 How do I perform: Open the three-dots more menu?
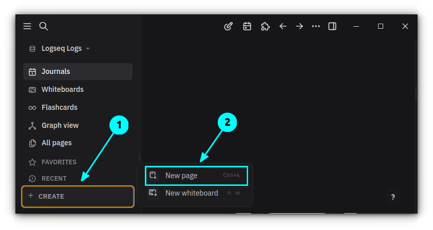pos(316,26)
